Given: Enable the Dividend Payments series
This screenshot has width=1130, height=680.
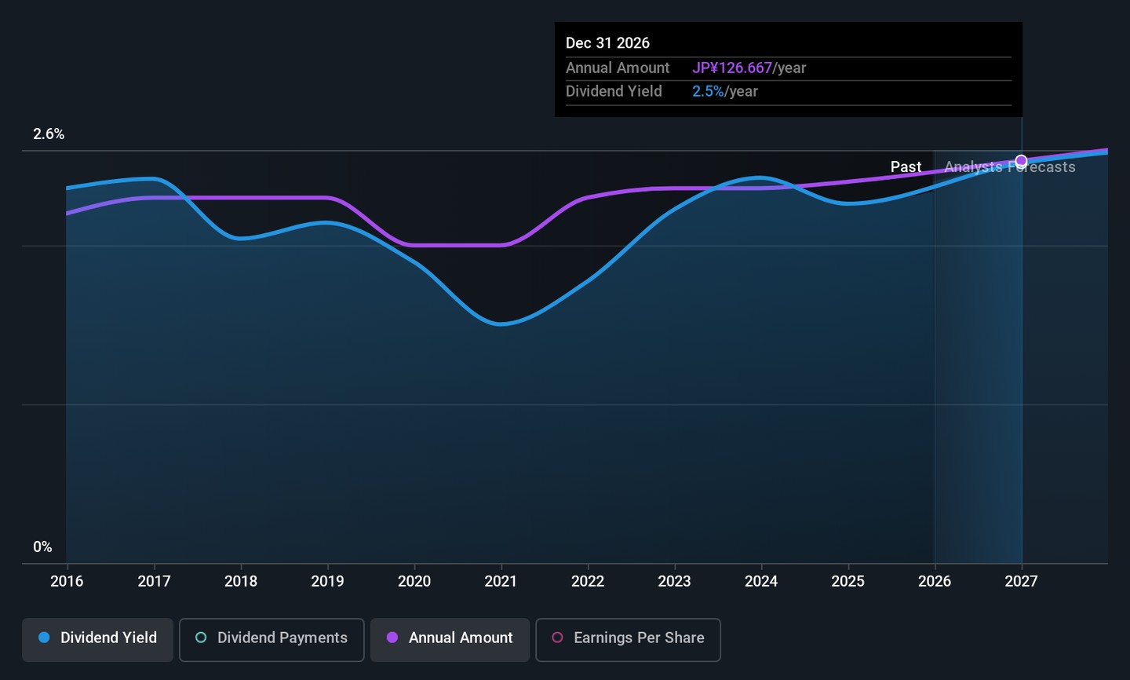Looking at the screenshot, I should (x=272, y=638).
